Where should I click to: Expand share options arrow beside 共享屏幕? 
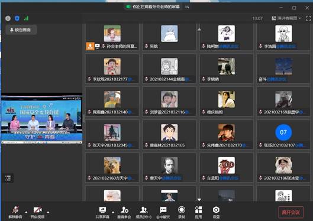pyautogui.click(x=113, y=212)
